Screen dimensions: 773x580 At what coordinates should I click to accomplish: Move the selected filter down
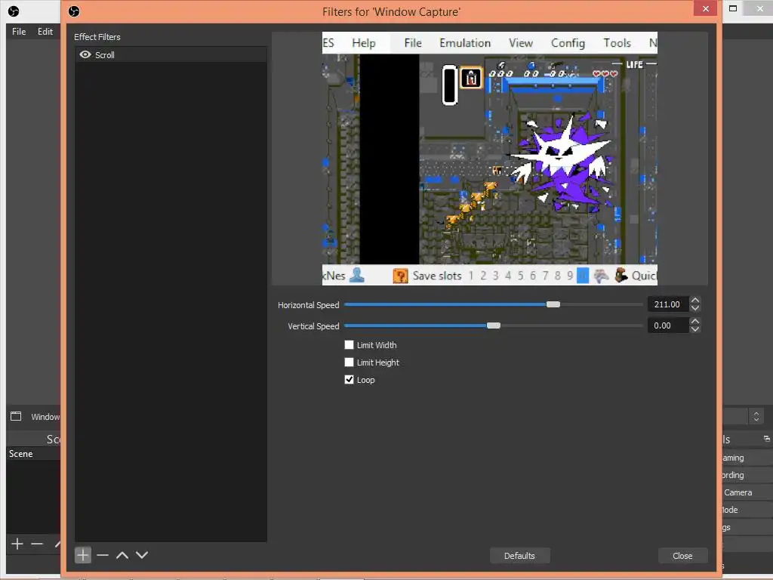(x=142, y=555)
